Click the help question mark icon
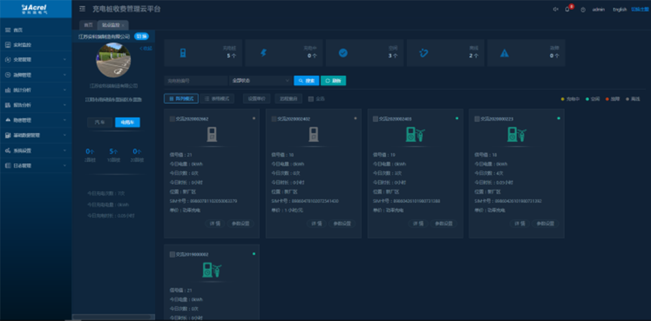The image size is (651, 321). point(583,9)
